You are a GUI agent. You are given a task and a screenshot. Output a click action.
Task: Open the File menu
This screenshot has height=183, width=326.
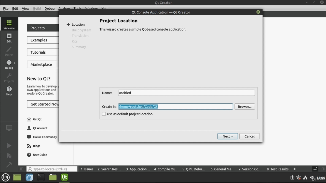6,8
